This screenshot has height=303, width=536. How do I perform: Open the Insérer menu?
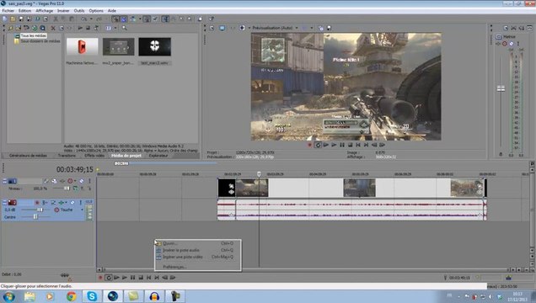[63, 11]
